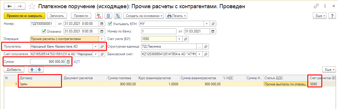Screen dimensions: 338x109
Task: Go back with the left arrow button
Action: click(9, 6)
